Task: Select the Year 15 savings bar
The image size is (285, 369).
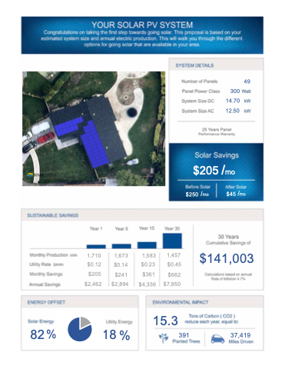Action: pyautogui.click(x=147, y=245)
